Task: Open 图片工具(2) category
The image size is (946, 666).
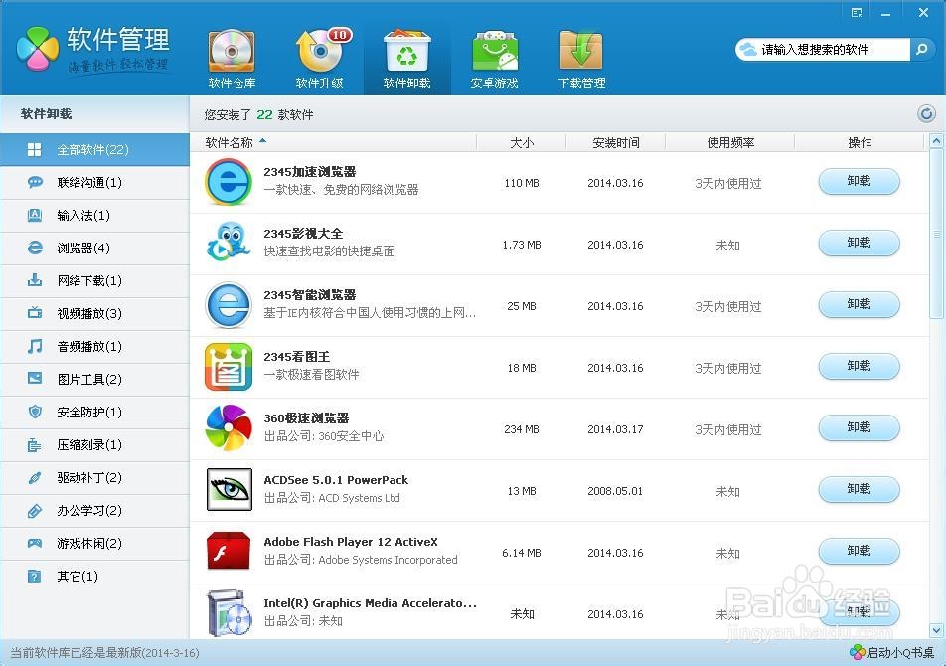Action: pos(94,379)
